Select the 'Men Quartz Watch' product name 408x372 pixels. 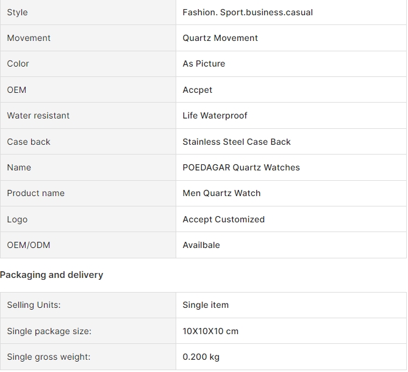click(221, 193)
